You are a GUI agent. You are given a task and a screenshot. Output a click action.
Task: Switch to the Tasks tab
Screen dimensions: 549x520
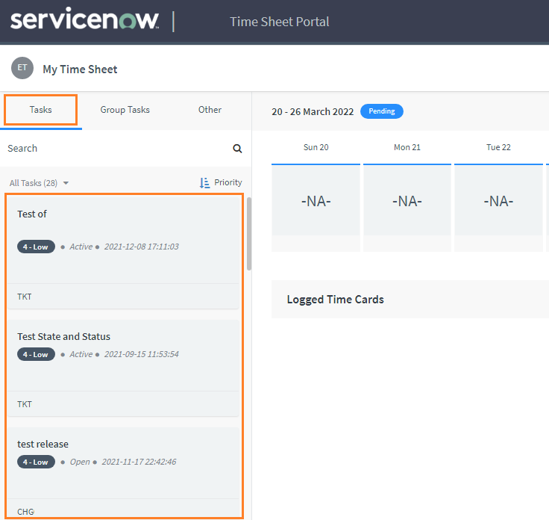pos(41,110)
